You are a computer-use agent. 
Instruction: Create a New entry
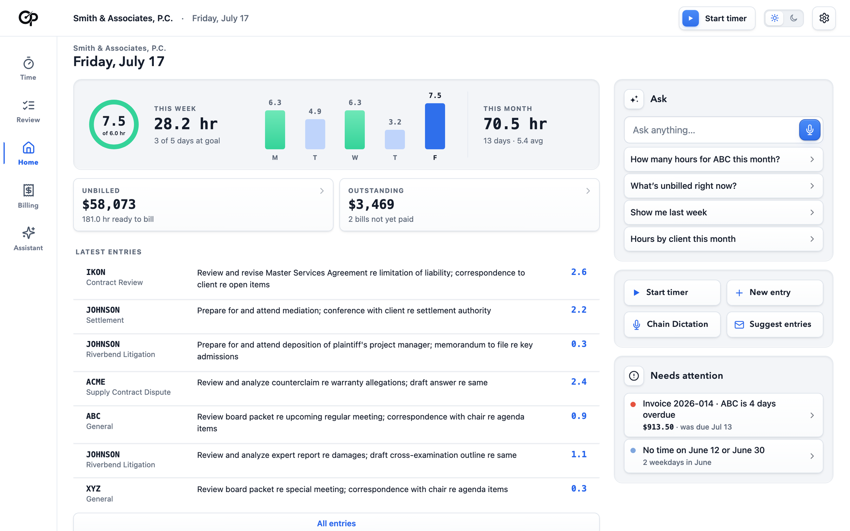(774, 293)
